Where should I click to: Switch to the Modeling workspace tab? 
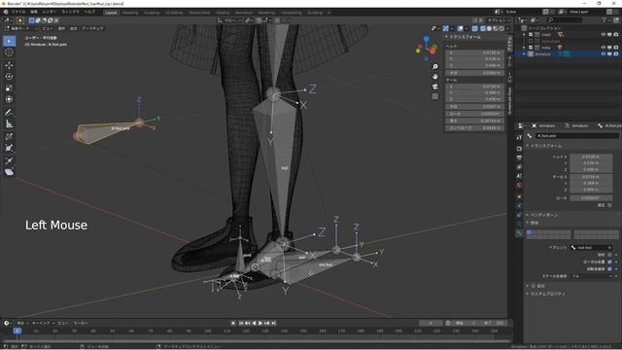click(x=130, y=13)
